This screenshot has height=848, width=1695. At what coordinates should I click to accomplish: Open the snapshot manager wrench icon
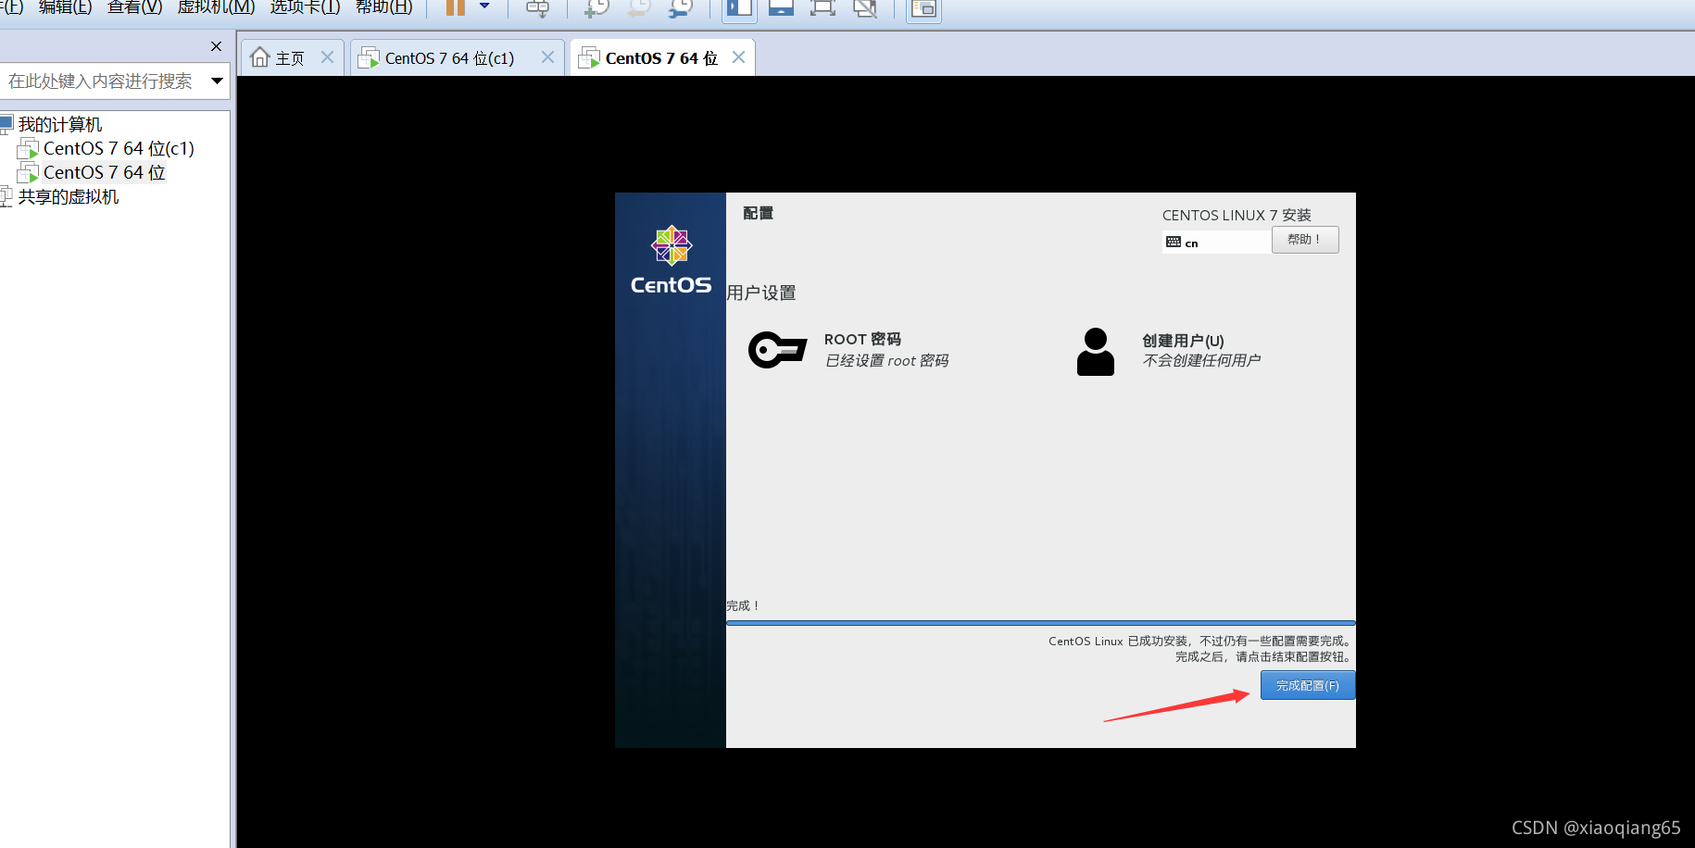tap(681, 8)
